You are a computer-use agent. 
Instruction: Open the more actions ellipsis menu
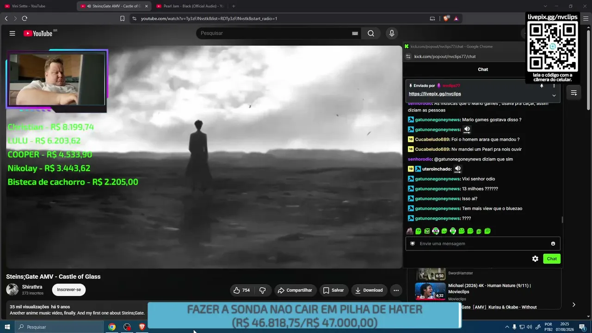396,290
